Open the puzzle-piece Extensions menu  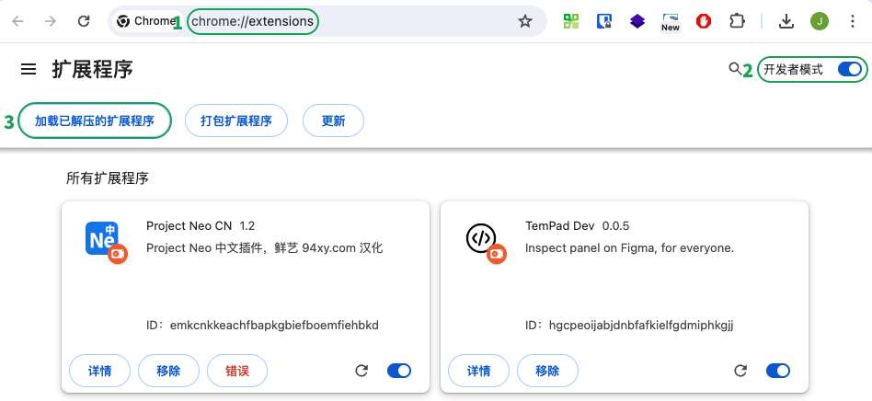click(x=737, y=21)
